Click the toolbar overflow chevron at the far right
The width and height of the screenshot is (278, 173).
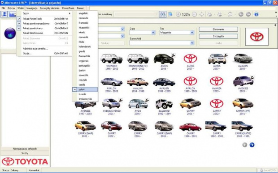(276, 13)
